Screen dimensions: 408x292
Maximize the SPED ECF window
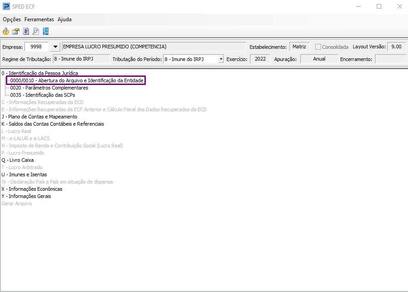pos(379,6)
